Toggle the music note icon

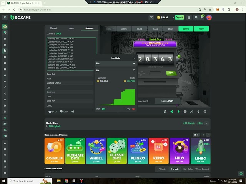[x=165, y=112]
